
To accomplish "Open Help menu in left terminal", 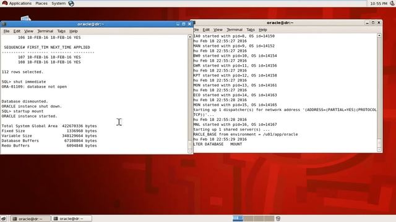I will pyautogui.click(x=74, y=31).
